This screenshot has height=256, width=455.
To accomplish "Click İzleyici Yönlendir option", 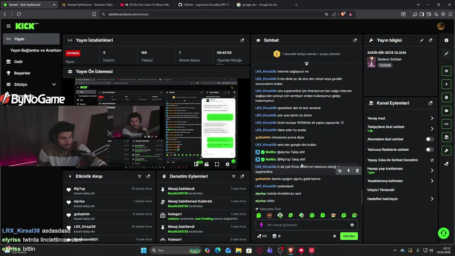I will (x=381, y=190).
